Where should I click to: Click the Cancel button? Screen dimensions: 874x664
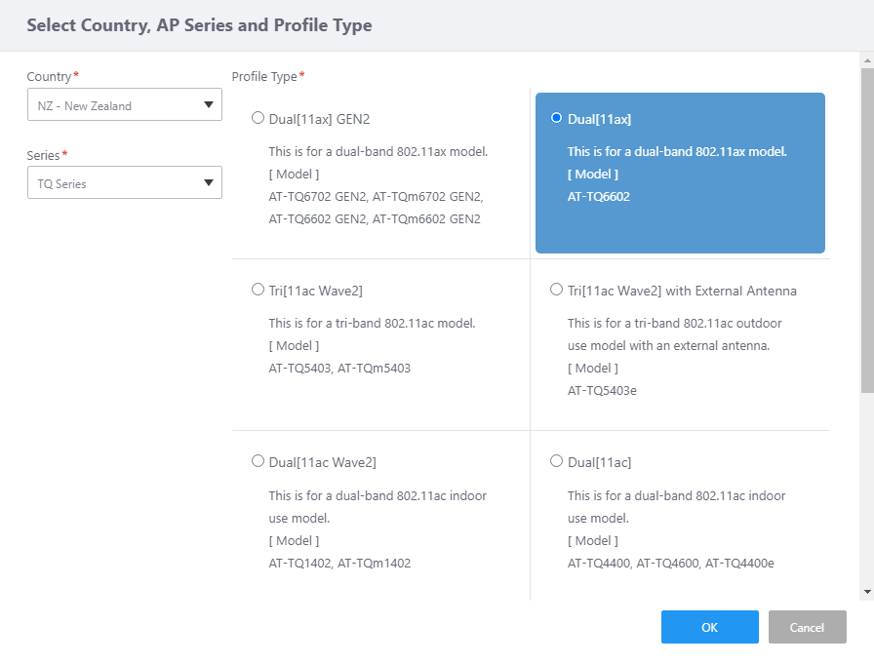(807, 627)
